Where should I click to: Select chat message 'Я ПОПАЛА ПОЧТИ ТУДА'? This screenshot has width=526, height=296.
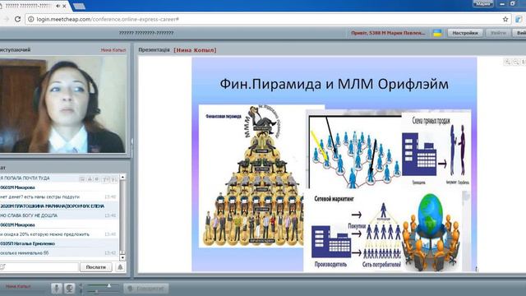tap(25, 178)
